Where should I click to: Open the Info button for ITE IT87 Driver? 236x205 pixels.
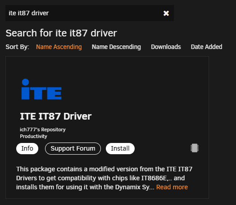27,148
